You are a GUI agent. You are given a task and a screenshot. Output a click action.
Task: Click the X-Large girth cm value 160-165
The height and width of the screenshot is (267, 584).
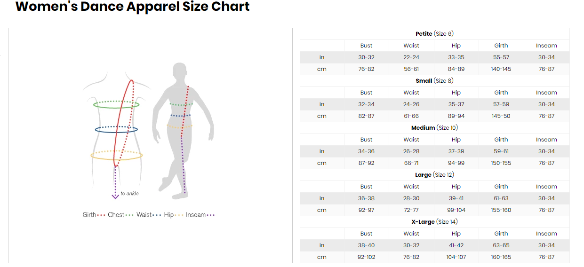[x=501, y=257]
